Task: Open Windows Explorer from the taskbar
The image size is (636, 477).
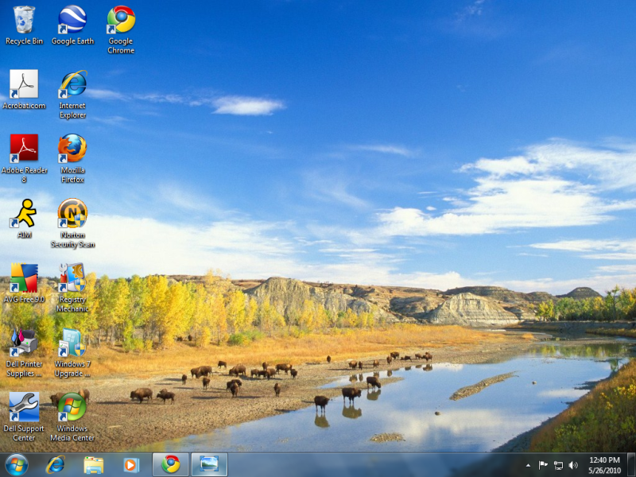Action: 94,464
